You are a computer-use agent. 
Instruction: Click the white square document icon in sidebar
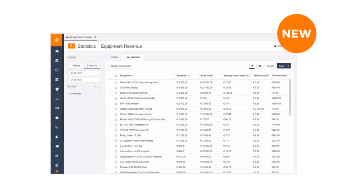click(57, 118)
